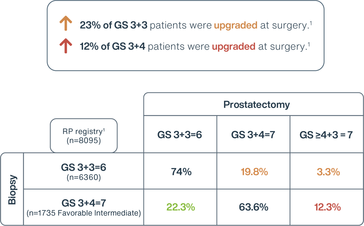
Task: Click the orange upward arrow icon
Action: coord(66,23)
